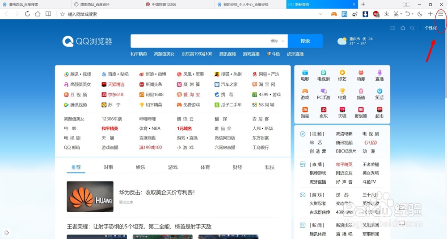Open the 重庆市 weather widget
Image resolution: width=447 pixels, height=239 pixels.
tap(355, 41)
